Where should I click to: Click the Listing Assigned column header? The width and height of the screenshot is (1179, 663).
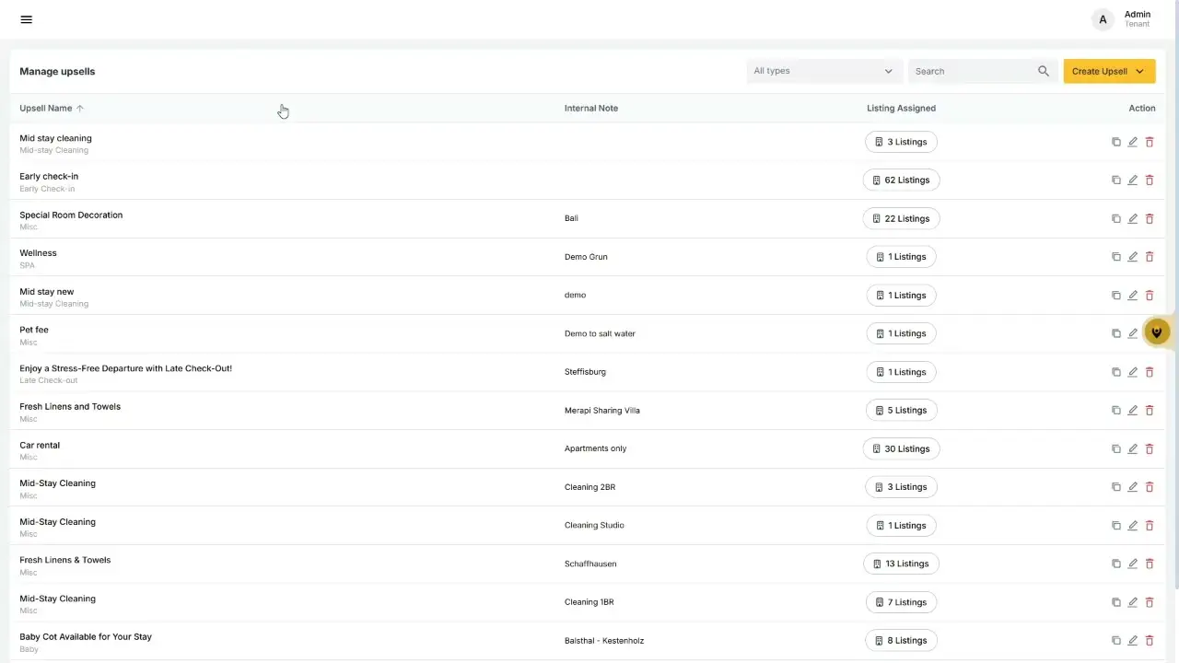pos(901,108)
